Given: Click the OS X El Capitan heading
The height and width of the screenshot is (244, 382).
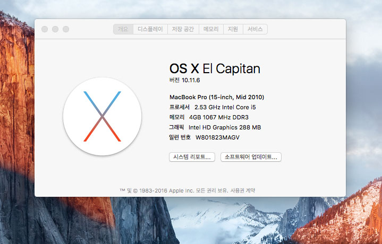Looking at the screenshot, I should coord(215,68).
